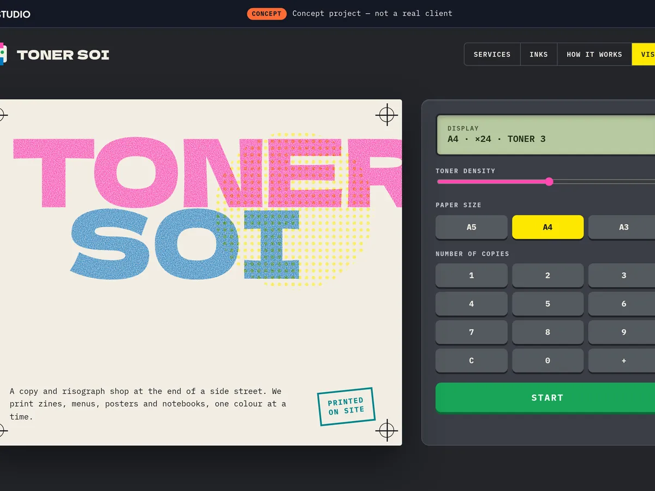Click the top-right registration crosshair mark

(x=386, y=115)
